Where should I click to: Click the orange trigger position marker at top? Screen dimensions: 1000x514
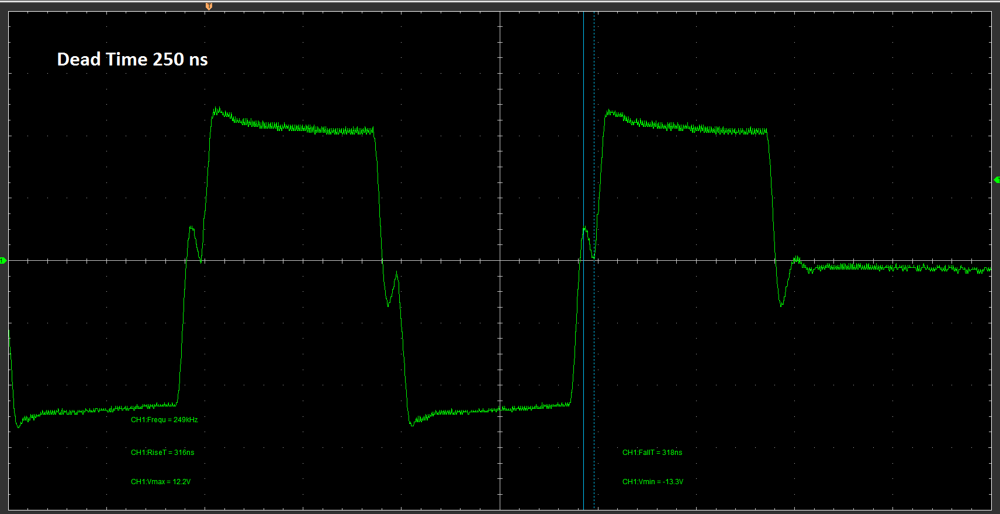209,6
